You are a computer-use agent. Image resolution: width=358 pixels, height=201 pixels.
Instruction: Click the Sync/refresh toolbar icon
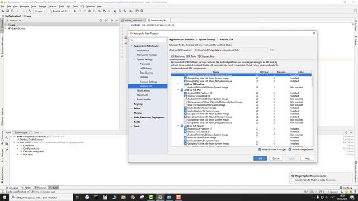12,11
